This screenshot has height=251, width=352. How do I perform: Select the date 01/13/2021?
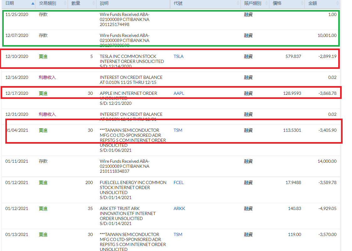[17, 235]
